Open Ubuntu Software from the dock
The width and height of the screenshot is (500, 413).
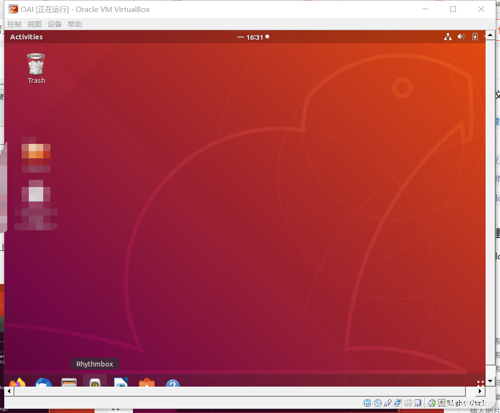coord(147,382)
